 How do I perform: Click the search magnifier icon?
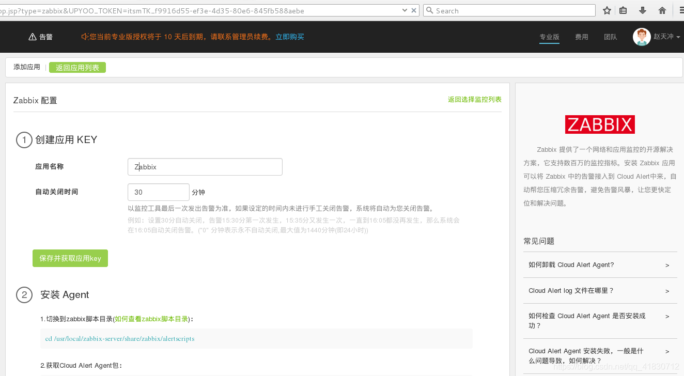[429, 10]
